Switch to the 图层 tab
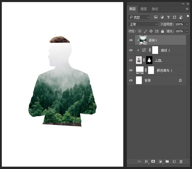192x169 pixels. (x=132, y=9)
